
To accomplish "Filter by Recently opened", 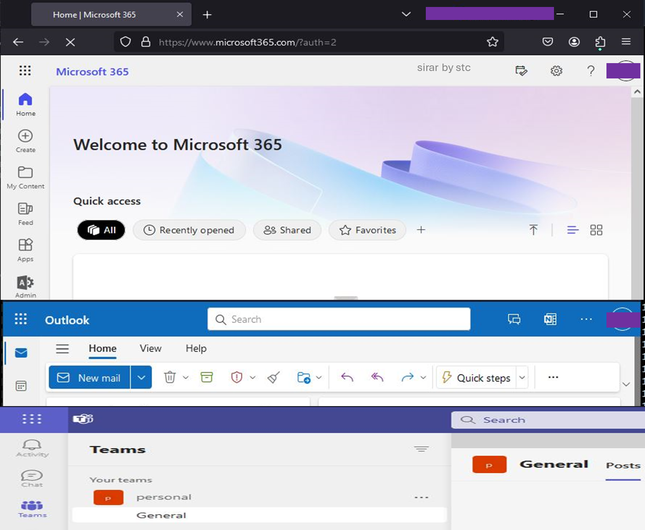I will 189,230.
